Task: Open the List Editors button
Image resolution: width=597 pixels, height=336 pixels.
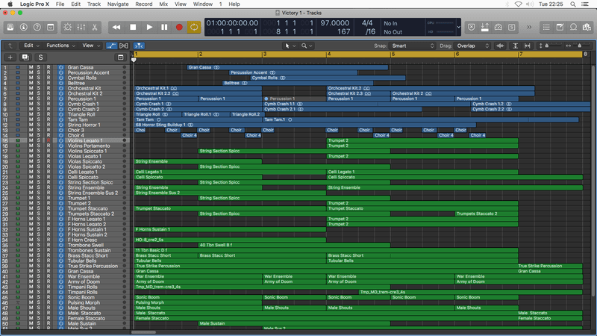Action: point(546,27)
